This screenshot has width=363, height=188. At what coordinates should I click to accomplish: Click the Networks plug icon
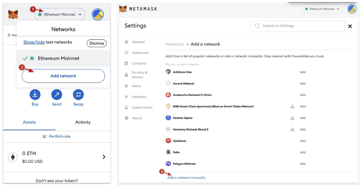127,97
